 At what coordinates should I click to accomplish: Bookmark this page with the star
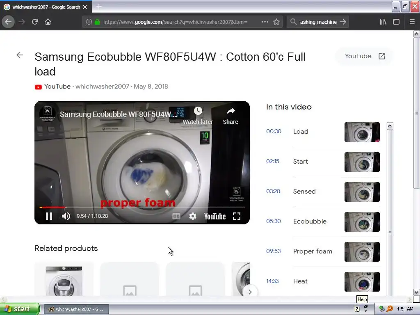pos(276,22)
